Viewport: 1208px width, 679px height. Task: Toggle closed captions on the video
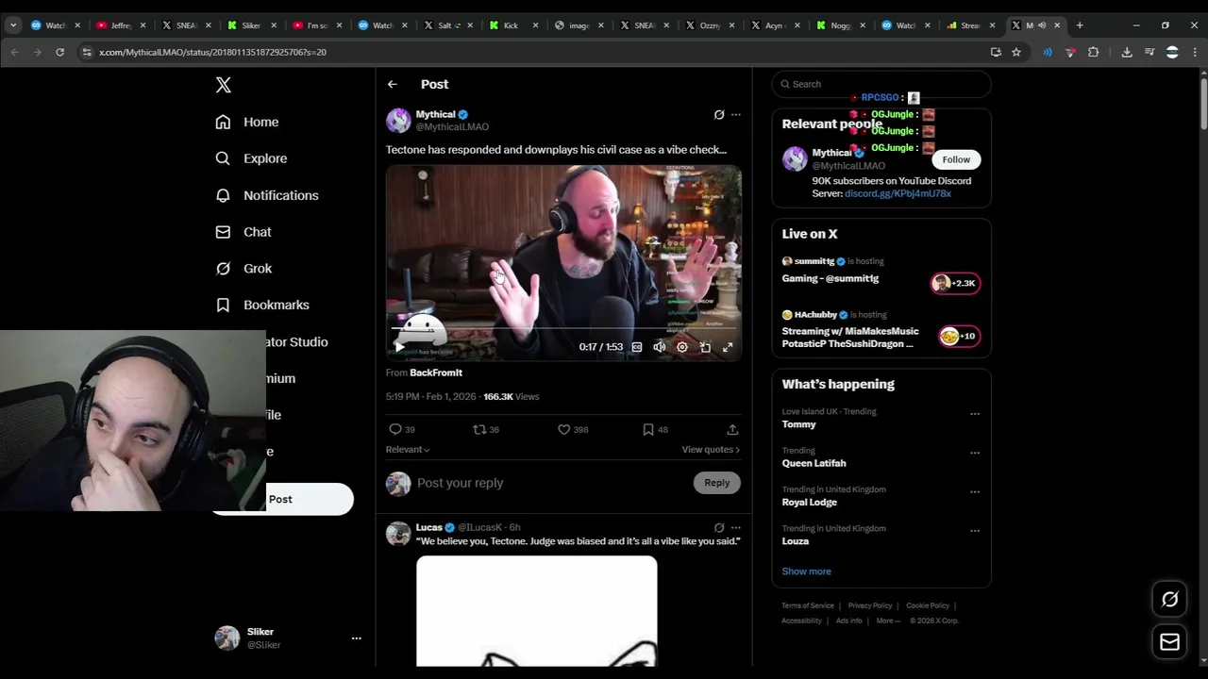(637, 347)
